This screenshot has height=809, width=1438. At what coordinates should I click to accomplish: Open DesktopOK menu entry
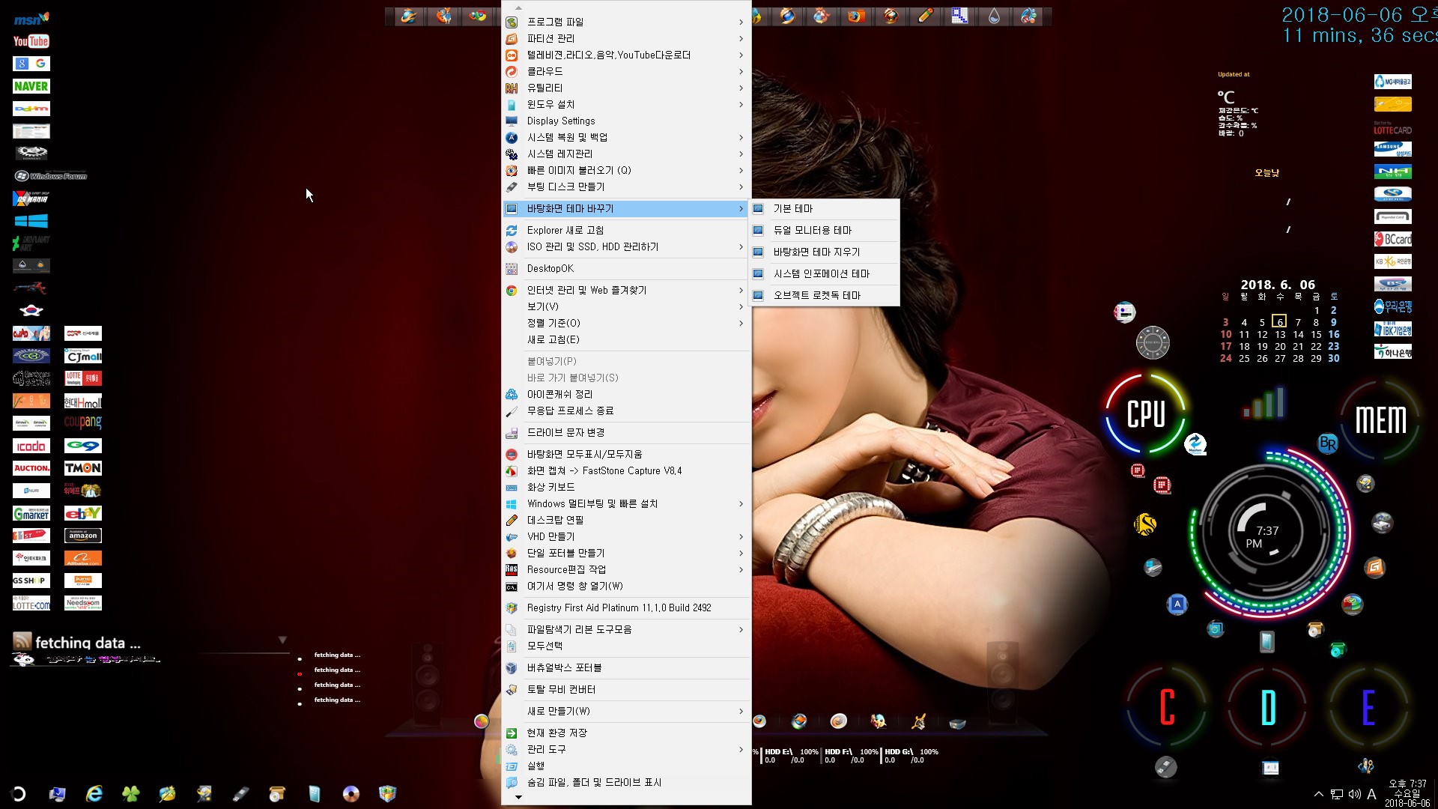pos(626,268)
